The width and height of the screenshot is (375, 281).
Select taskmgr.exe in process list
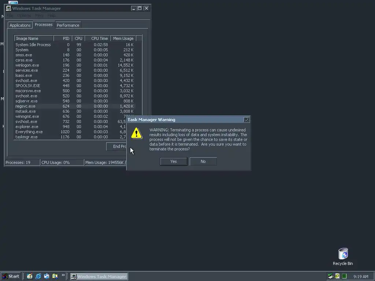(70, 137)
